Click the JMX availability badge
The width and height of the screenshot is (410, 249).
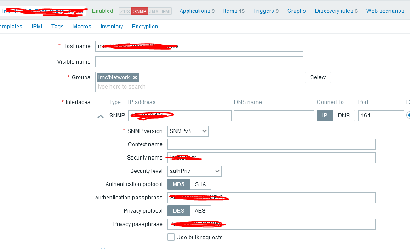(x=154, y=11)
